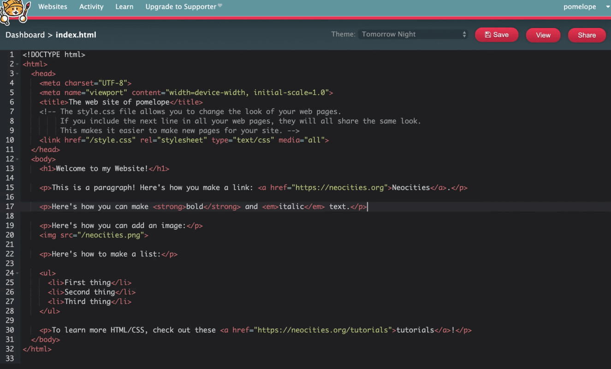Viewport: 611px width, 369px height.
Task: Click the index.html breadcrumb filename
Action: [x=76, y=35]
